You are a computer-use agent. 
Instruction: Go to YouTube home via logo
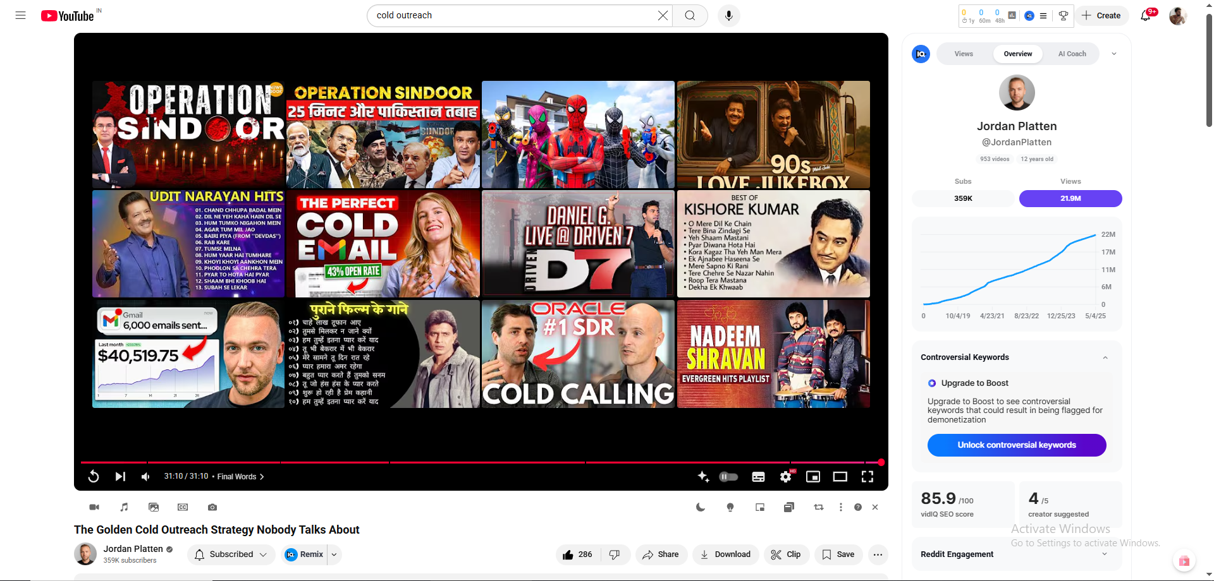67,16
